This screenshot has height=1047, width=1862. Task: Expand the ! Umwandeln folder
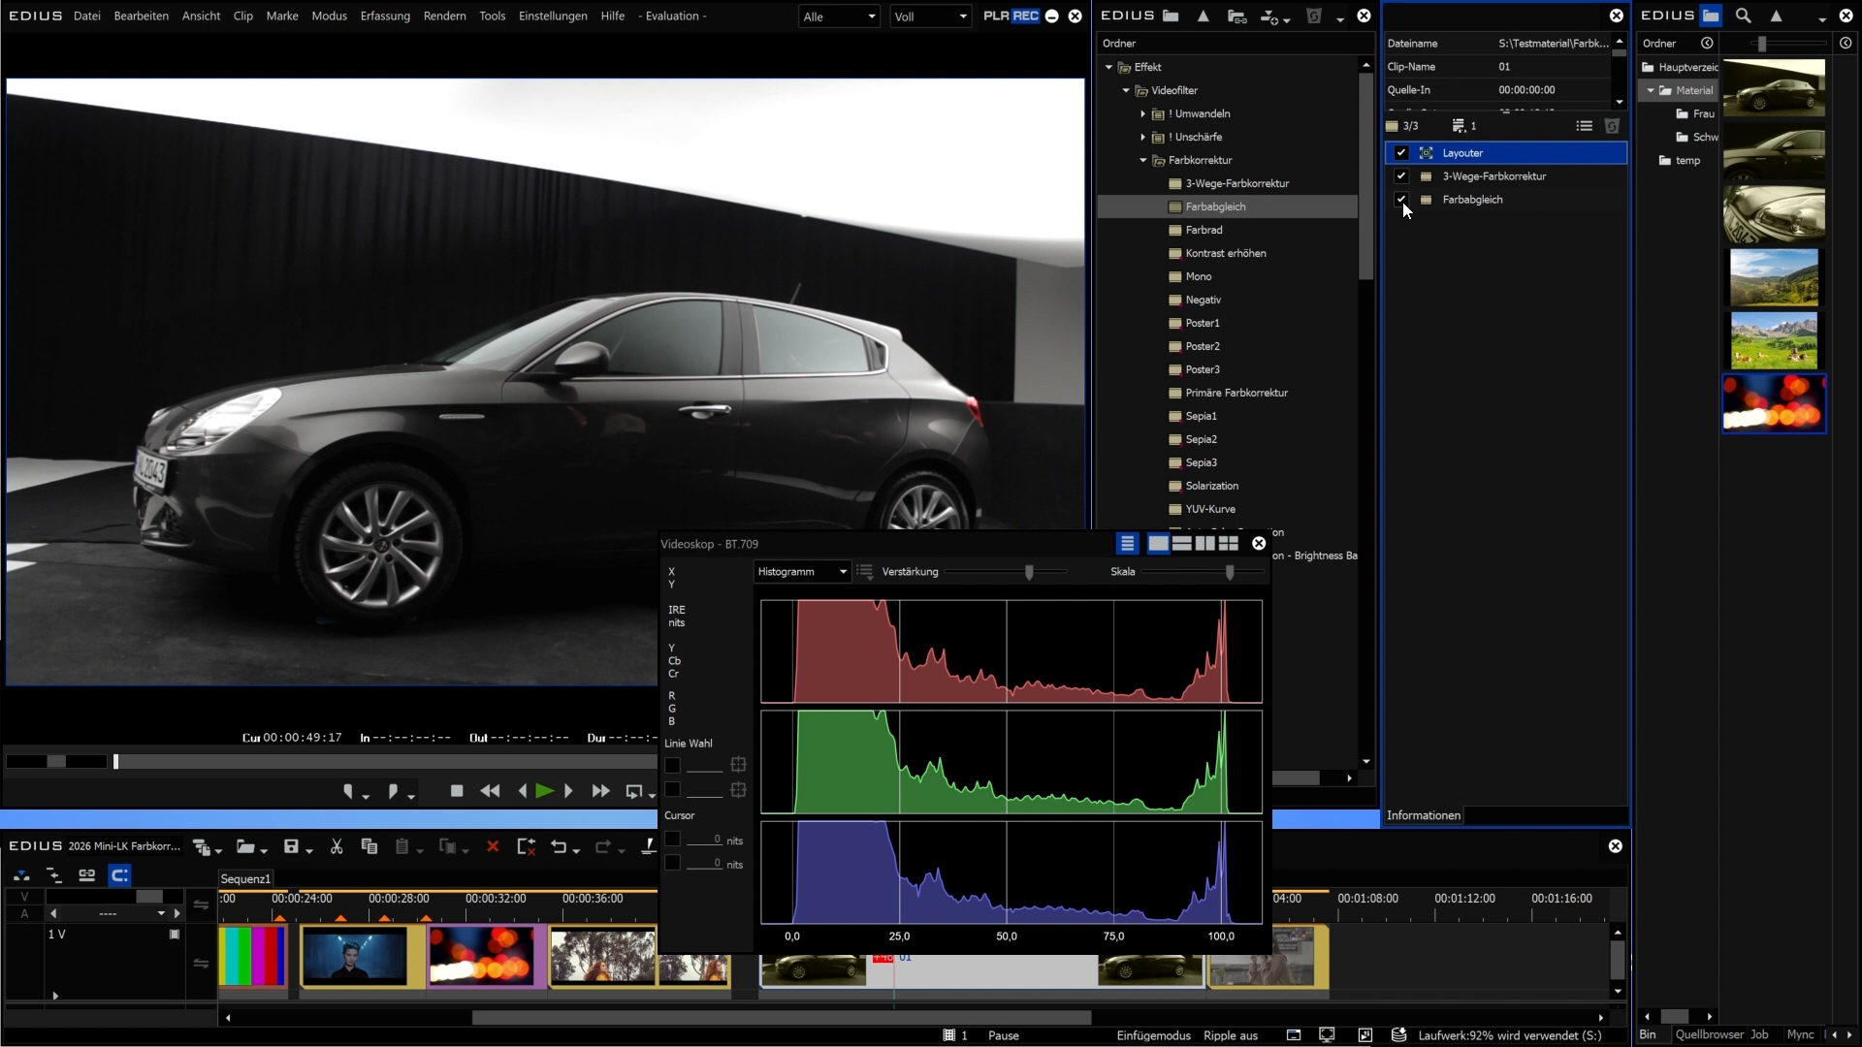[1142, 114]
